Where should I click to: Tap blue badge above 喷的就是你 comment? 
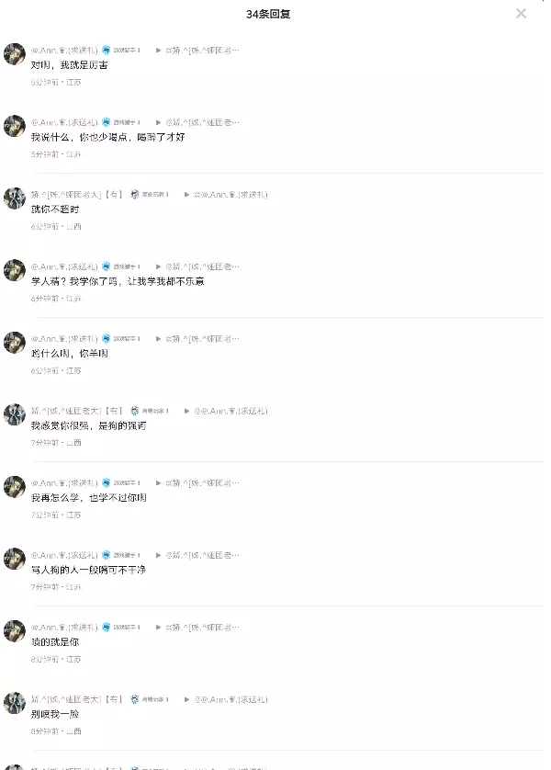point(106,627)
